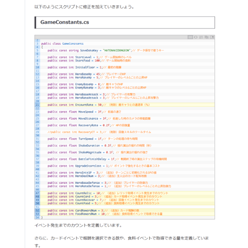Select the InitialFloor constant line
Viewport: 248px width, 248px height.
[84, 67]
